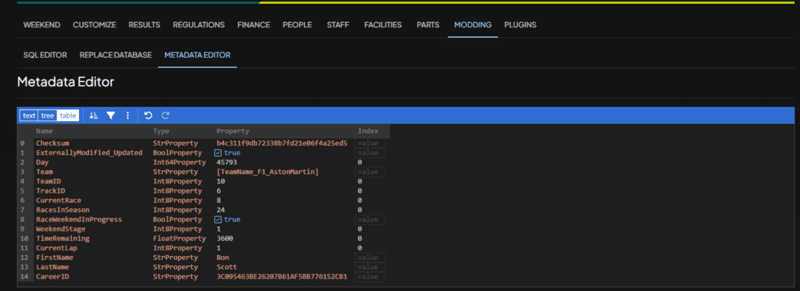800x291 pixels.
Task: Open the FINANCE tab
Action: point(254,24)
